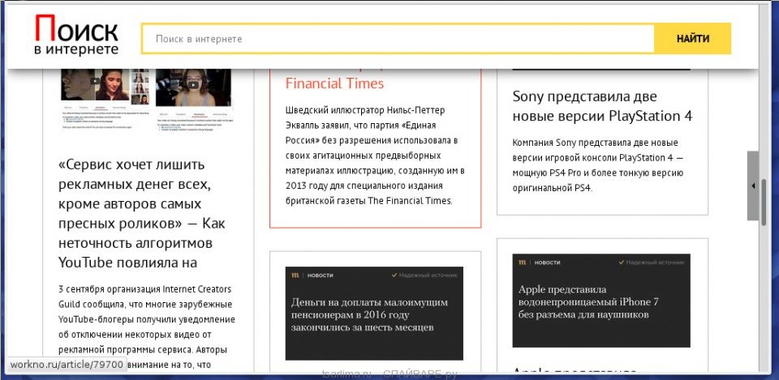The image size is (779, 380).
Task: Open the "Financial Times" article headline
Action: coord(334,83)
